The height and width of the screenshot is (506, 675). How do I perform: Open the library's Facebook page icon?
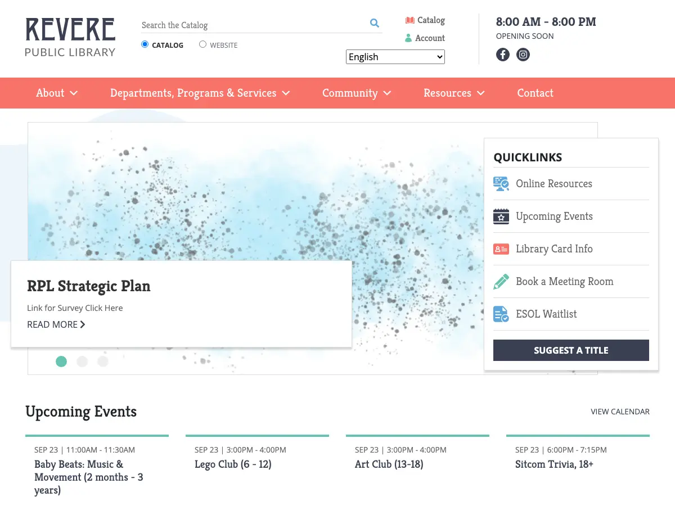point(503,55)
